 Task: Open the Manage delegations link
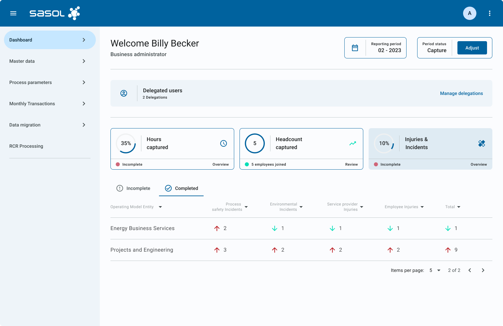point(461,93)
